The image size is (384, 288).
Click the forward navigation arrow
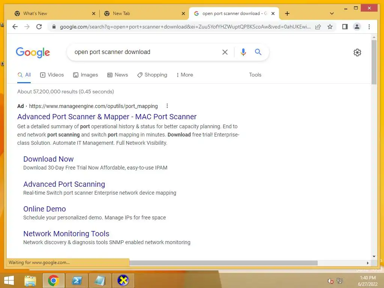(27, 27)
